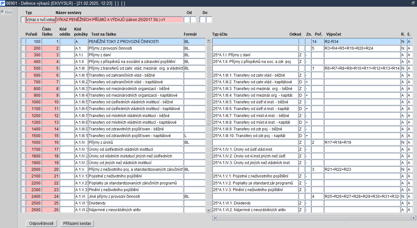
Task: Click text cell 'Příjmy z úroků'
Action: (136, 142)
